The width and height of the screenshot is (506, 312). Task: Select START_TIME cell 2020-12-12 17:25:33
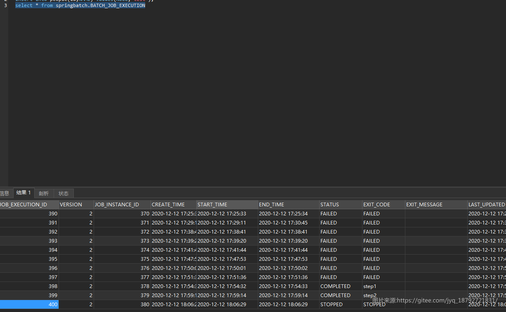pos(227,214)
